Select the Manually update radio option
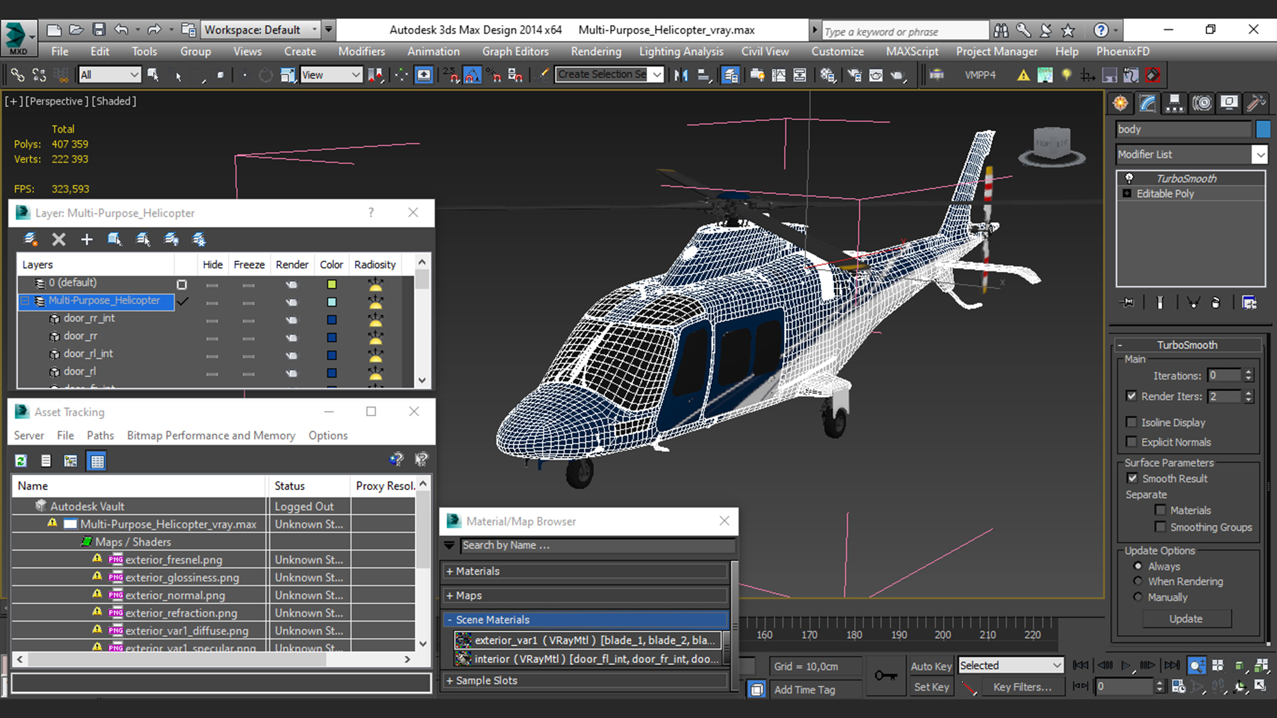This screenshot has height=718, width=1277. tap(1138, 597)
